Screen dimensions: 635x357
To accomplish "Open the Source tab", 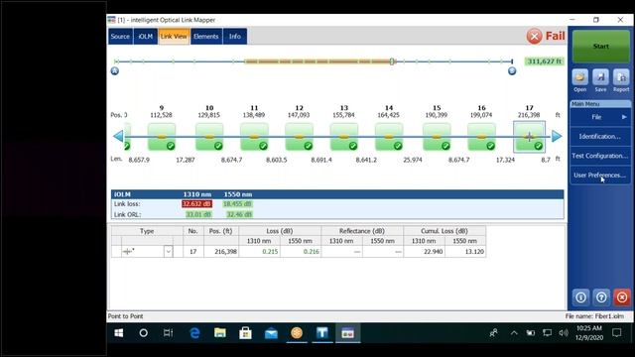I will tap(120, 37).
